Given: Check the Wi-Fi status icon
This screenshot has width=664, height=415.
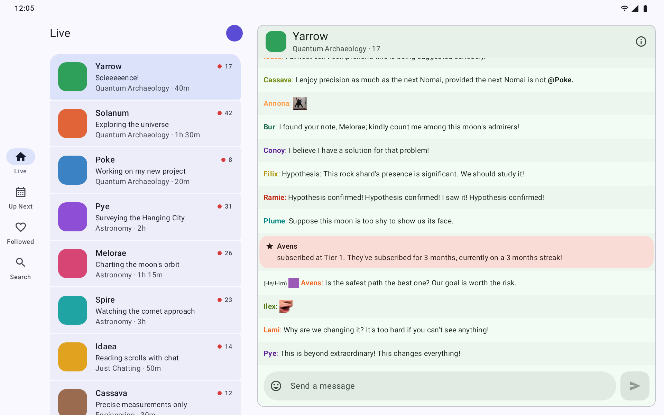Looking at the screenshot, I should tap(624, 8).
